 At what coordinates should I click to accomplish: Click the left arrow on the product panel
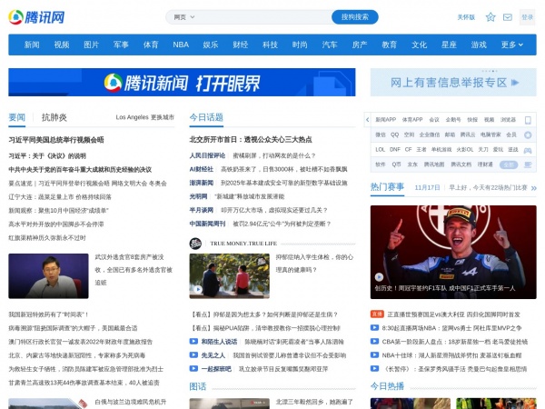click(367, 119)
